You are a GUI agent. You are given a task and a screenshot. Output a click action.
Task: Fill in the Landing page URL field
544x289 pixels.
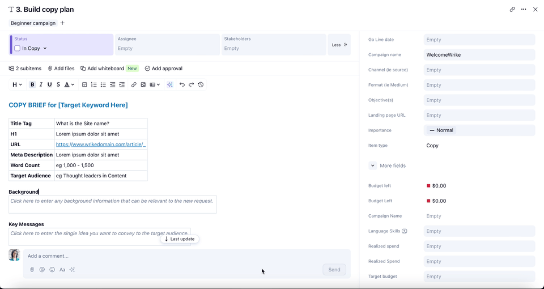coord(479,115)
